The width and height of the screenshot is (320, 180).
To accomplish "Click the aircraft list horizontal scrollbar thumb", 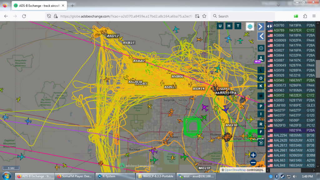I will click(x=286, y=170).
